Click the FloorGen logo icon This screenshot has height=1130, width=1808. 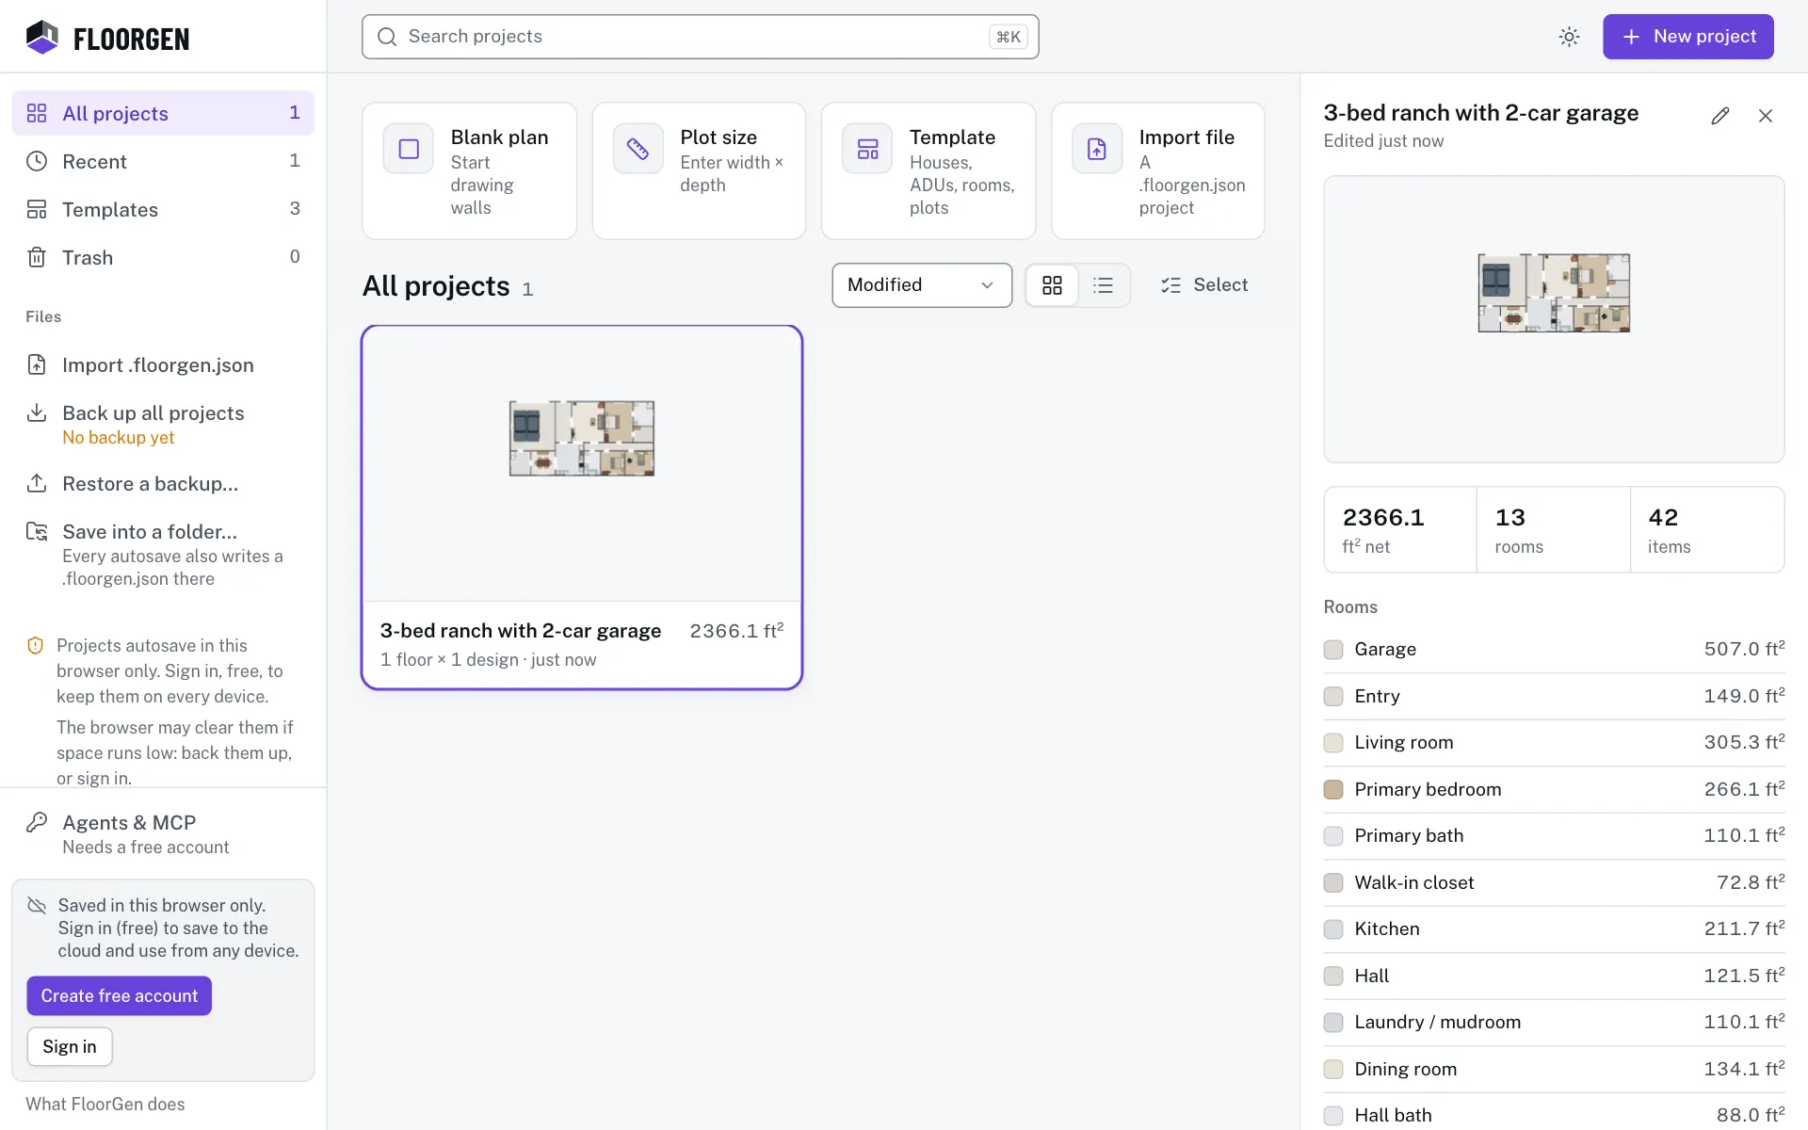42,38
